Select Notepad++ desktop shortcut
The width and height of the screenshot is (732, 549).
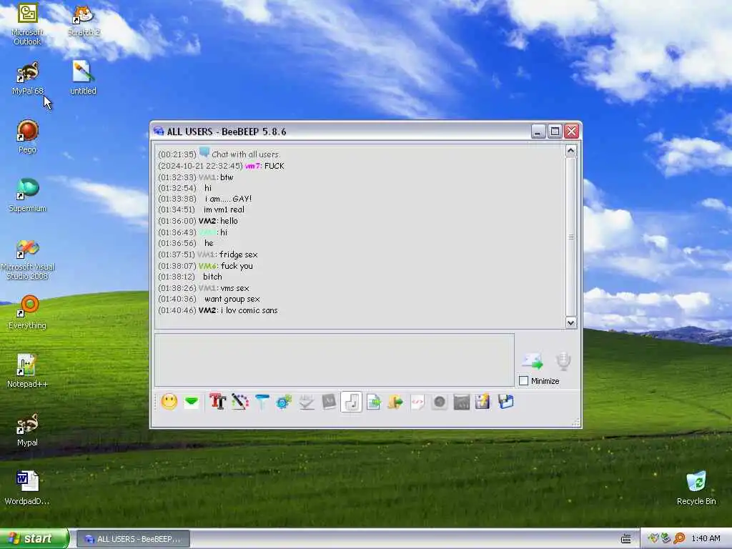tap(27, 372)
